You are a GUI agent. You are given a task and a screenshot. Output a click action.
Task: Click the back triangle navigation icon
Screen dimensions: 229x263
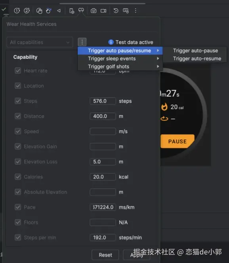(x=59, y=11)
